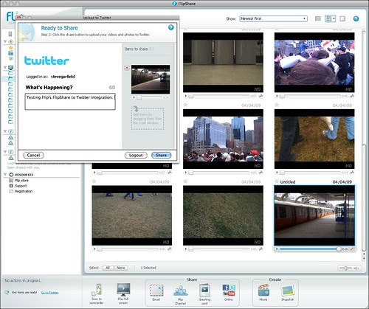Viewport: 369px width, 309px height.
Task: Select the elevator doors video thumbnail
Action: pyautogui.click(x=223, y=63)
